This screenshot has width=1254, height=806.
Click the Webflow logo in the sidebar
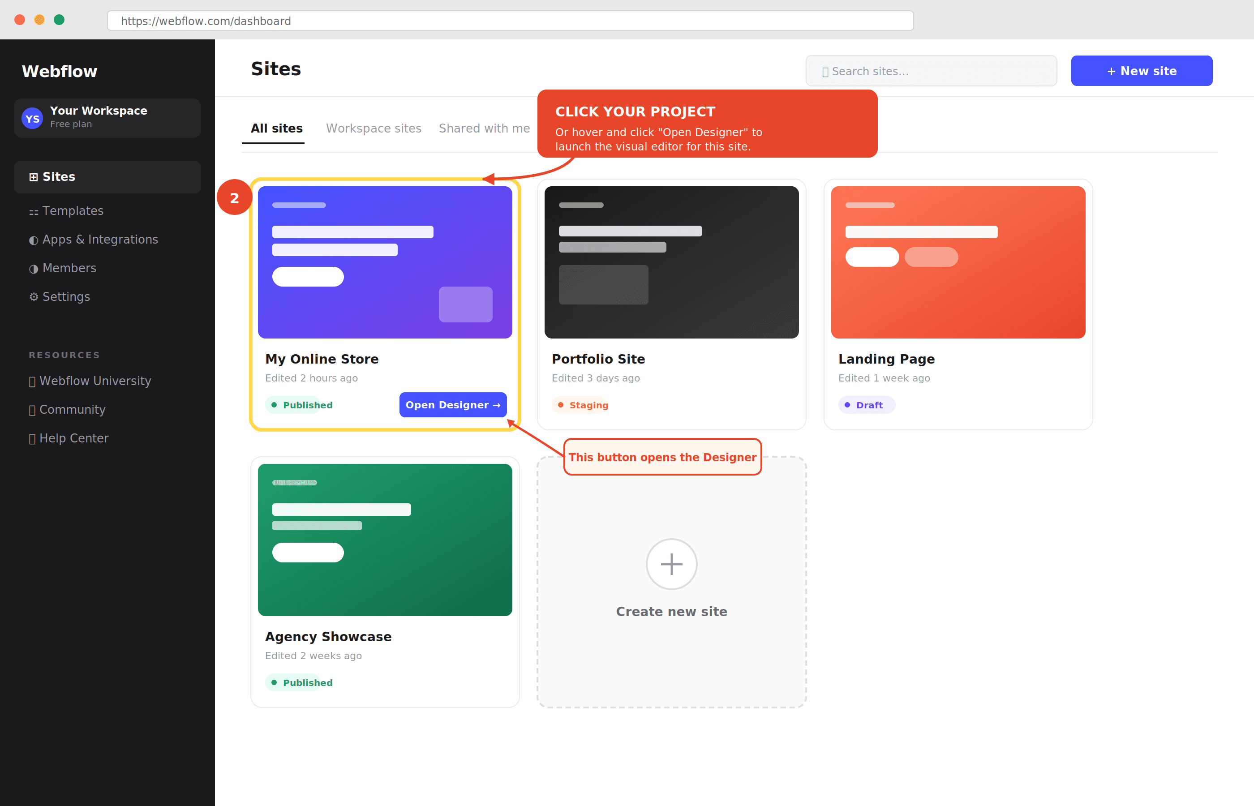[x=59, y=71]
